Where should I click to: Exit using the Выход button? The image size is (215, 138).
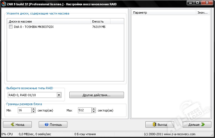click(x=160, y=124)
